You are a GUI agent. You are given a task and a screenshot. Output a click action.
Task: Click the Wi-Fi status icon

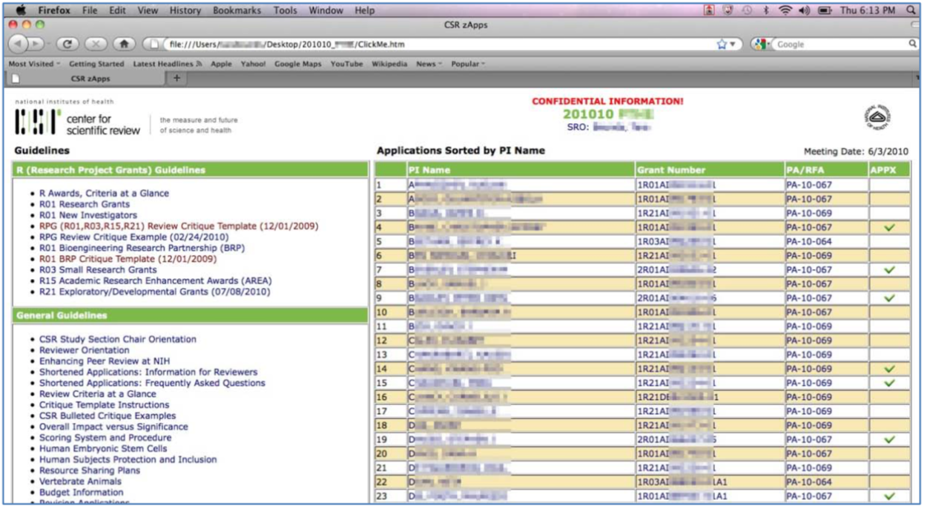coord(785,10)
